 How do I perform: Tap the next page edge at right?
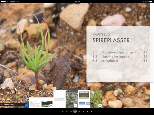pos(152,55)
